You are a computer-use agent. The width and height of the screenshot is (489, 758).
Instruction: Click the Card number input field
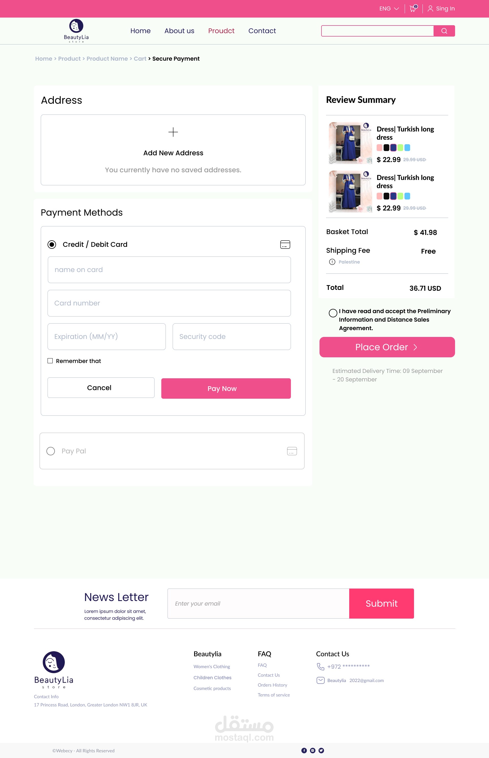[169, 303]
